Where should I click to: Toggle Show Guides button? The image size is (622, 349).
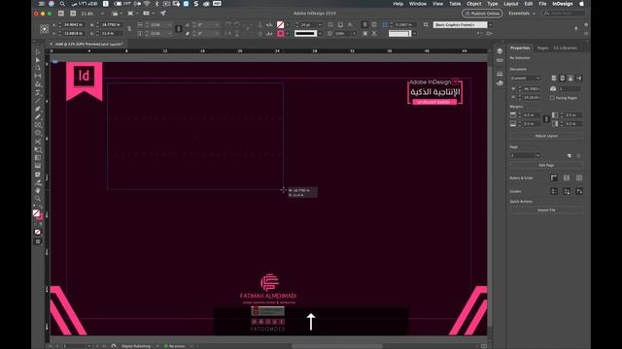pyautogui.click(x=554, y=192)
